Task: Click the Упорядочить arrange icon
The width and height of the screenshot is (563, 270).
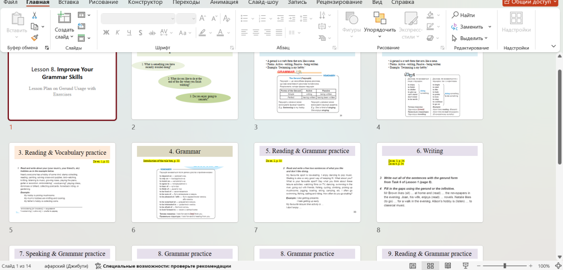Action: click(379, 18)
